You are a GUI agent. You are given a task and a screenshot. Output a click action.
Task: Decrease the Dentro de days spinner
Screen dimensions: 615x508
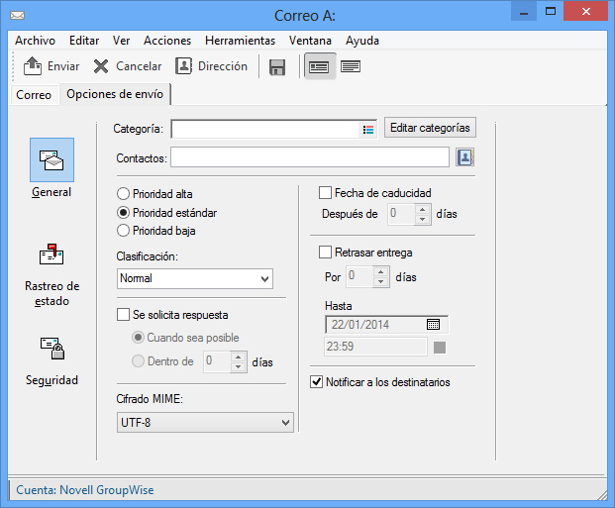[x=238, y=366]
